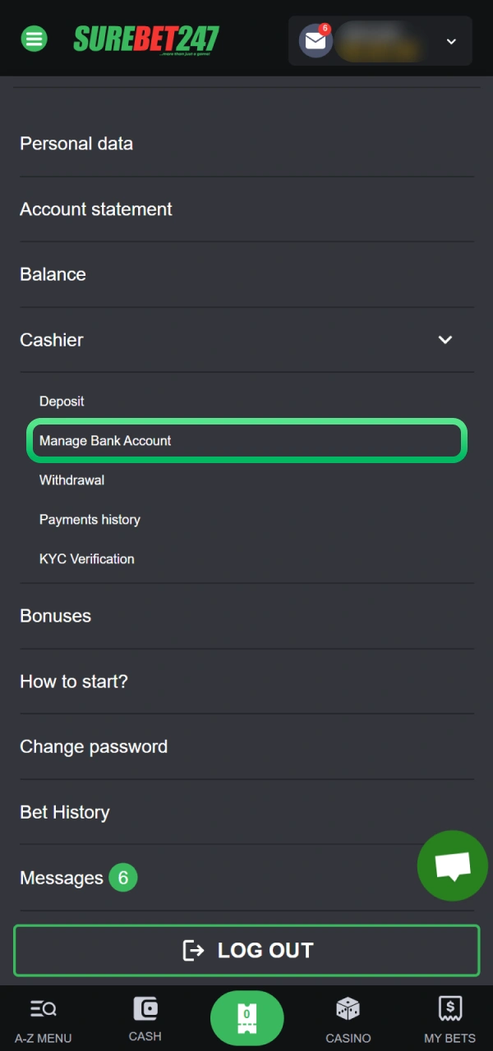Image resolution: width=493 pixels, height=1051 pixels.
Task: Collapse the Cashier section
Action: pyautogui.click(x=445, y=340)
